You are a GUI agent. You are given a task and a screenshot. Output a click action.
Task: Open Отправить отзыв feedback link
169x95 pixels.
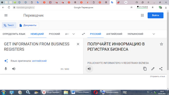[157, 76]
